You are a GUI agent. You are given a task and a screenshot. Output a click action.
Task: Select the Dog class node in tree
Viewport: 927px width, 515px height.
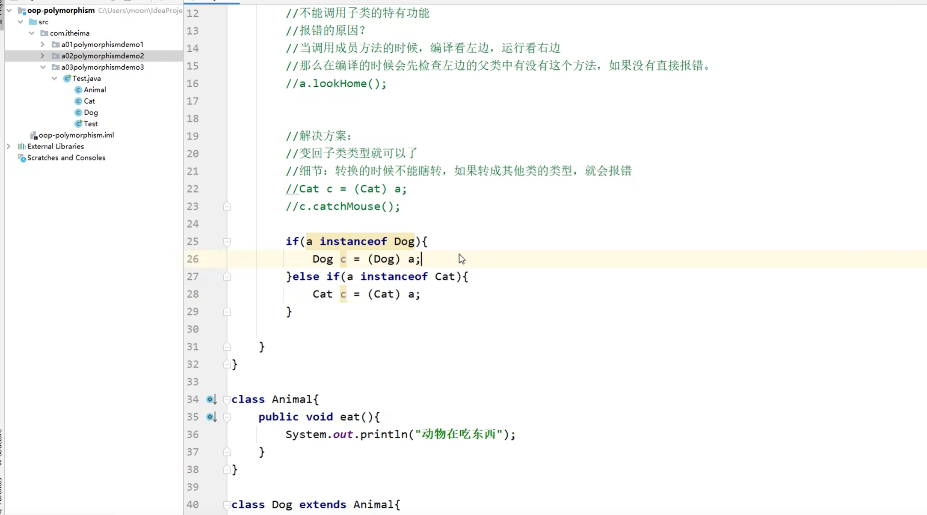pos(91,112)
